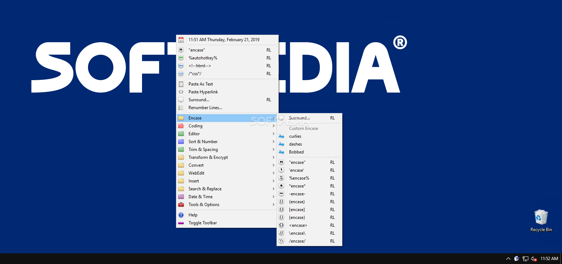Expand the WebEdit submenu arrow
The height and width of the screenshot is (264, 562).
coord(274,173)
